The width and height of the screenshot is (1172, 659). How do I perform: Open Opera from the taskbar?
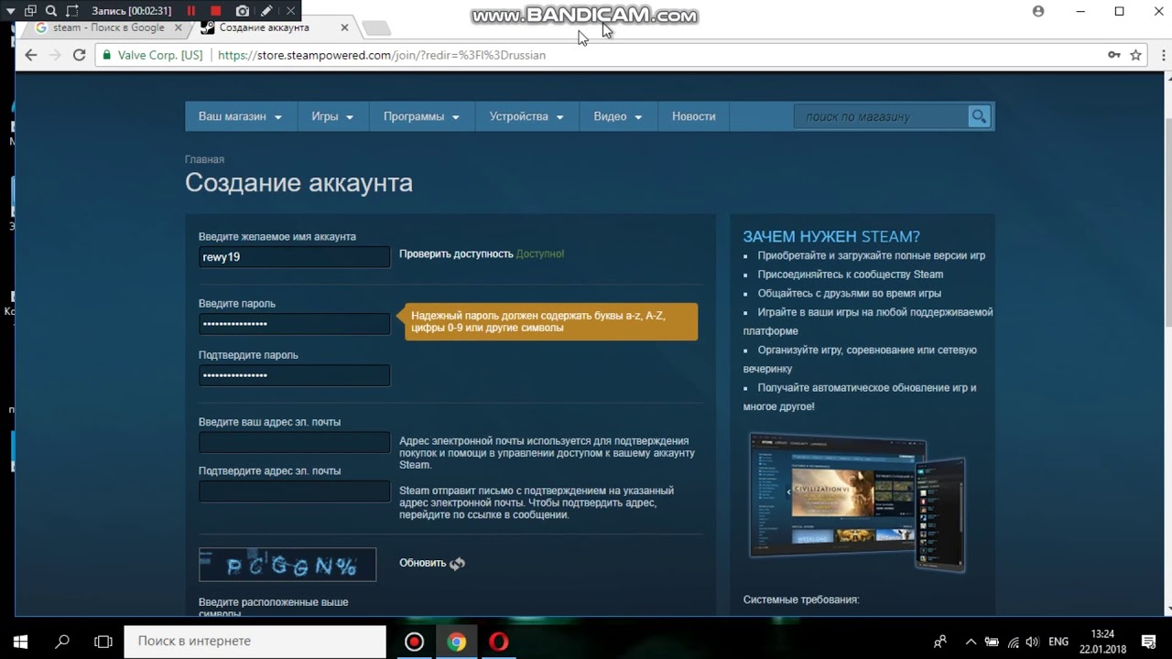click(x=498, y=642)
